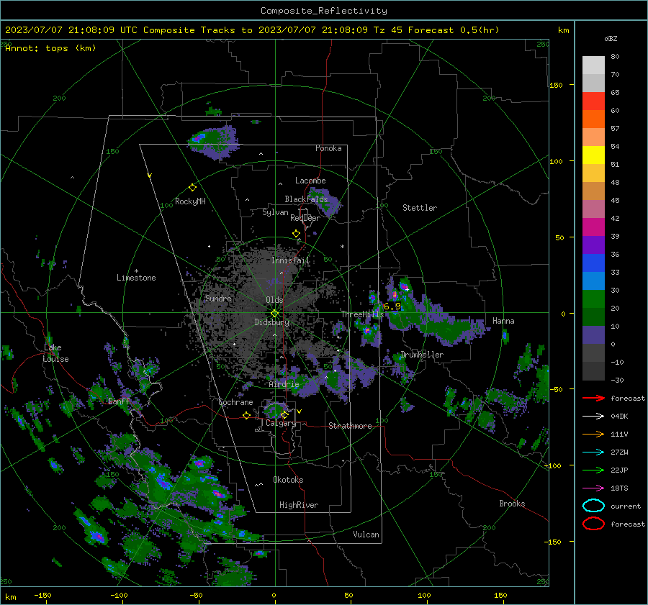Click the HighRiver town label
The image size is (648, 605).
click(x=299, y=505)
